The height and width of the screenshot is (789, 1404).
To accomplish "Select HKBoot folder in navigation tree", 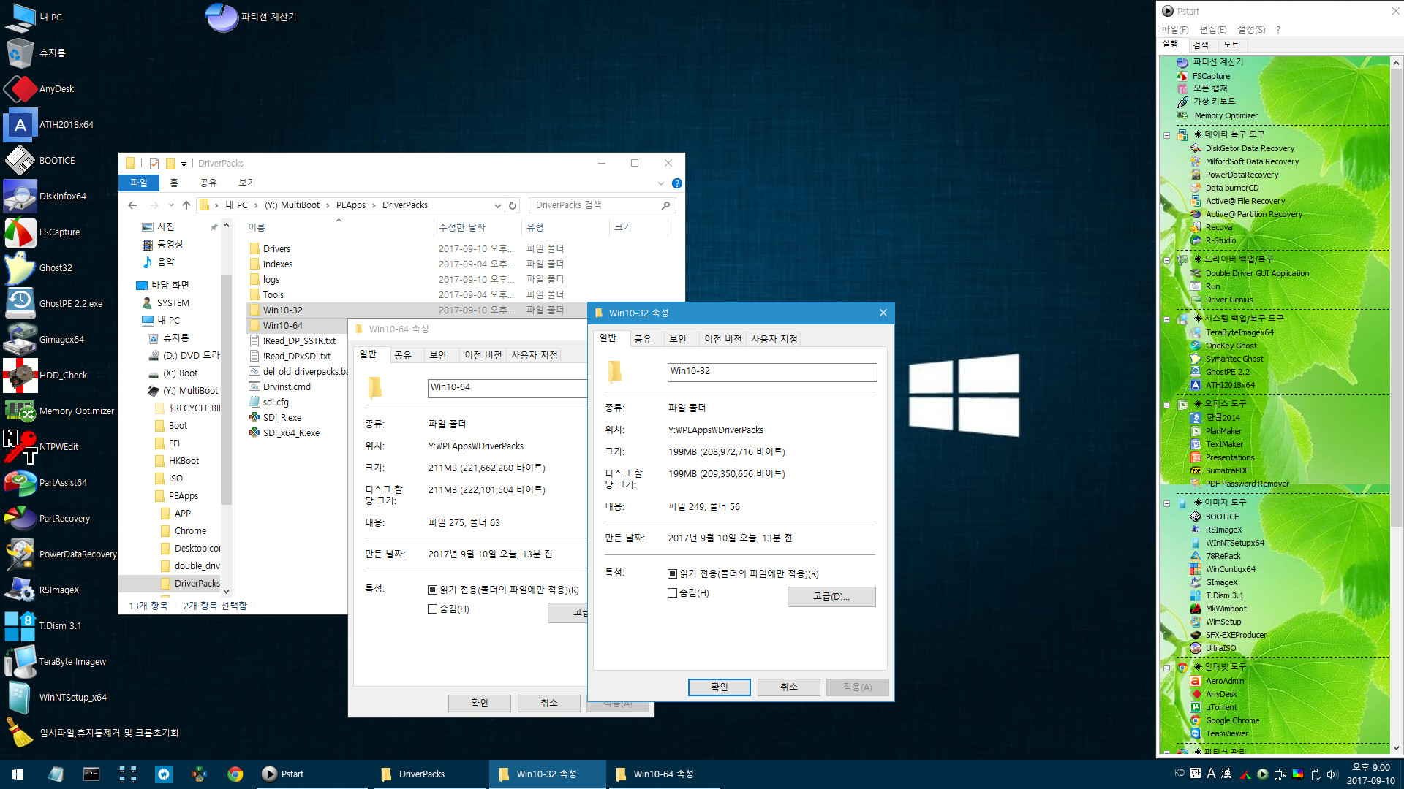I will click(184, 461).
